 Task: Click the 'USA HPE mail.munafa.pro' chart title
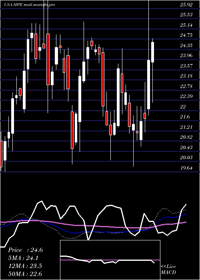[x=30, y=5]
